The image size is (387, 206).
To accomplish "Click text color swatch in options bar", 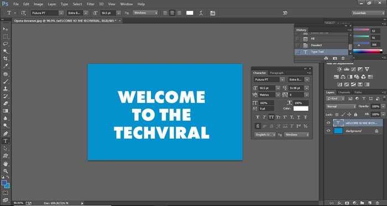I will [x=190, y=13].
